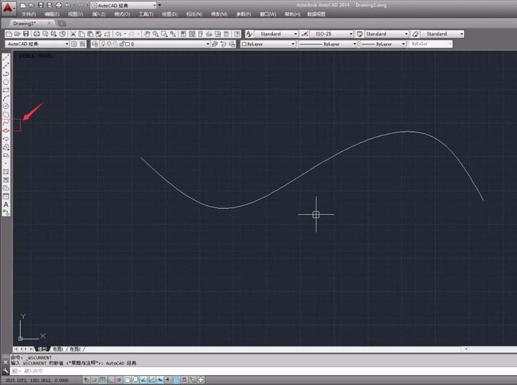517x385 pixels.
Task: Click the coordinates readout in status bar
Action: [x=37, y=380]
